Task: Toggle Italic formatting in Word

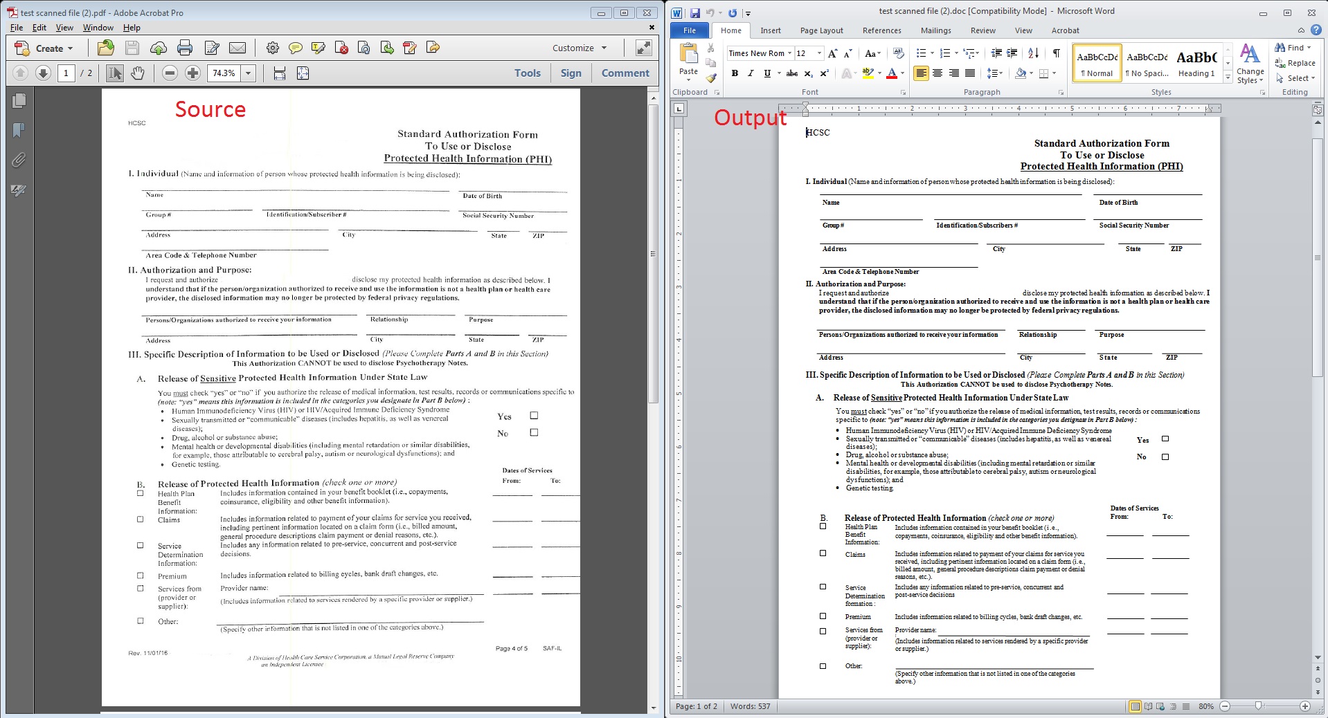Action: [x=751, y=73]
